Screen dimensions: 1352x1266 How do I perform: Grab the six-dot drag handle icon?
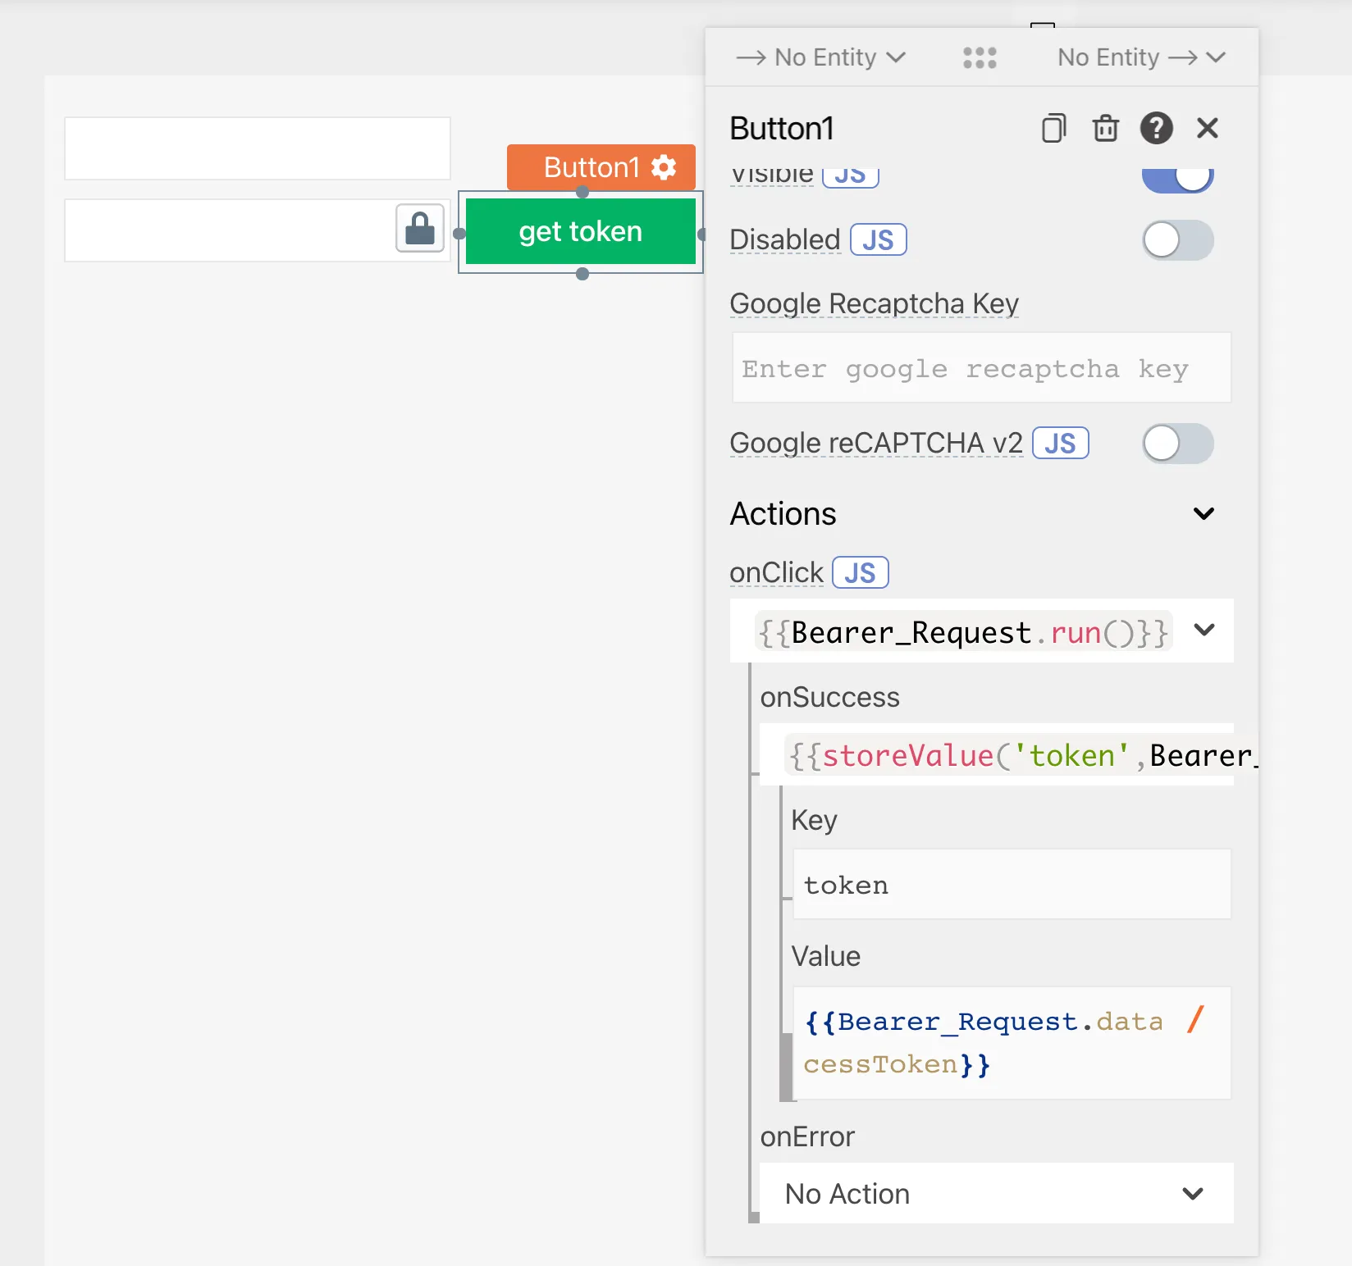(980, 57)
